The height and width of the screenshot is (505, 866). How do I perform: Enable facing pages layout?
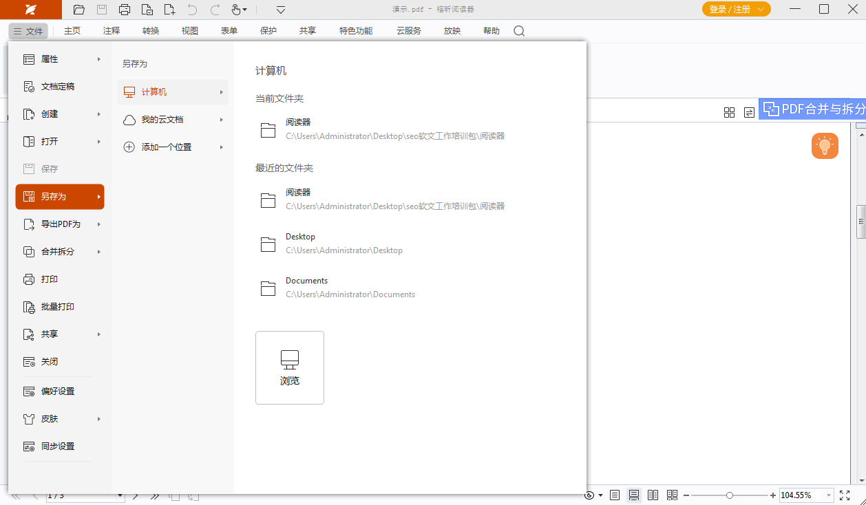click(x=653, y=495)
